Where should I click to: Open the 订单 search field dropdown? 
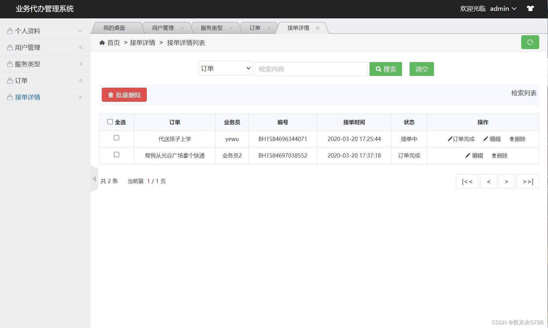225,68
